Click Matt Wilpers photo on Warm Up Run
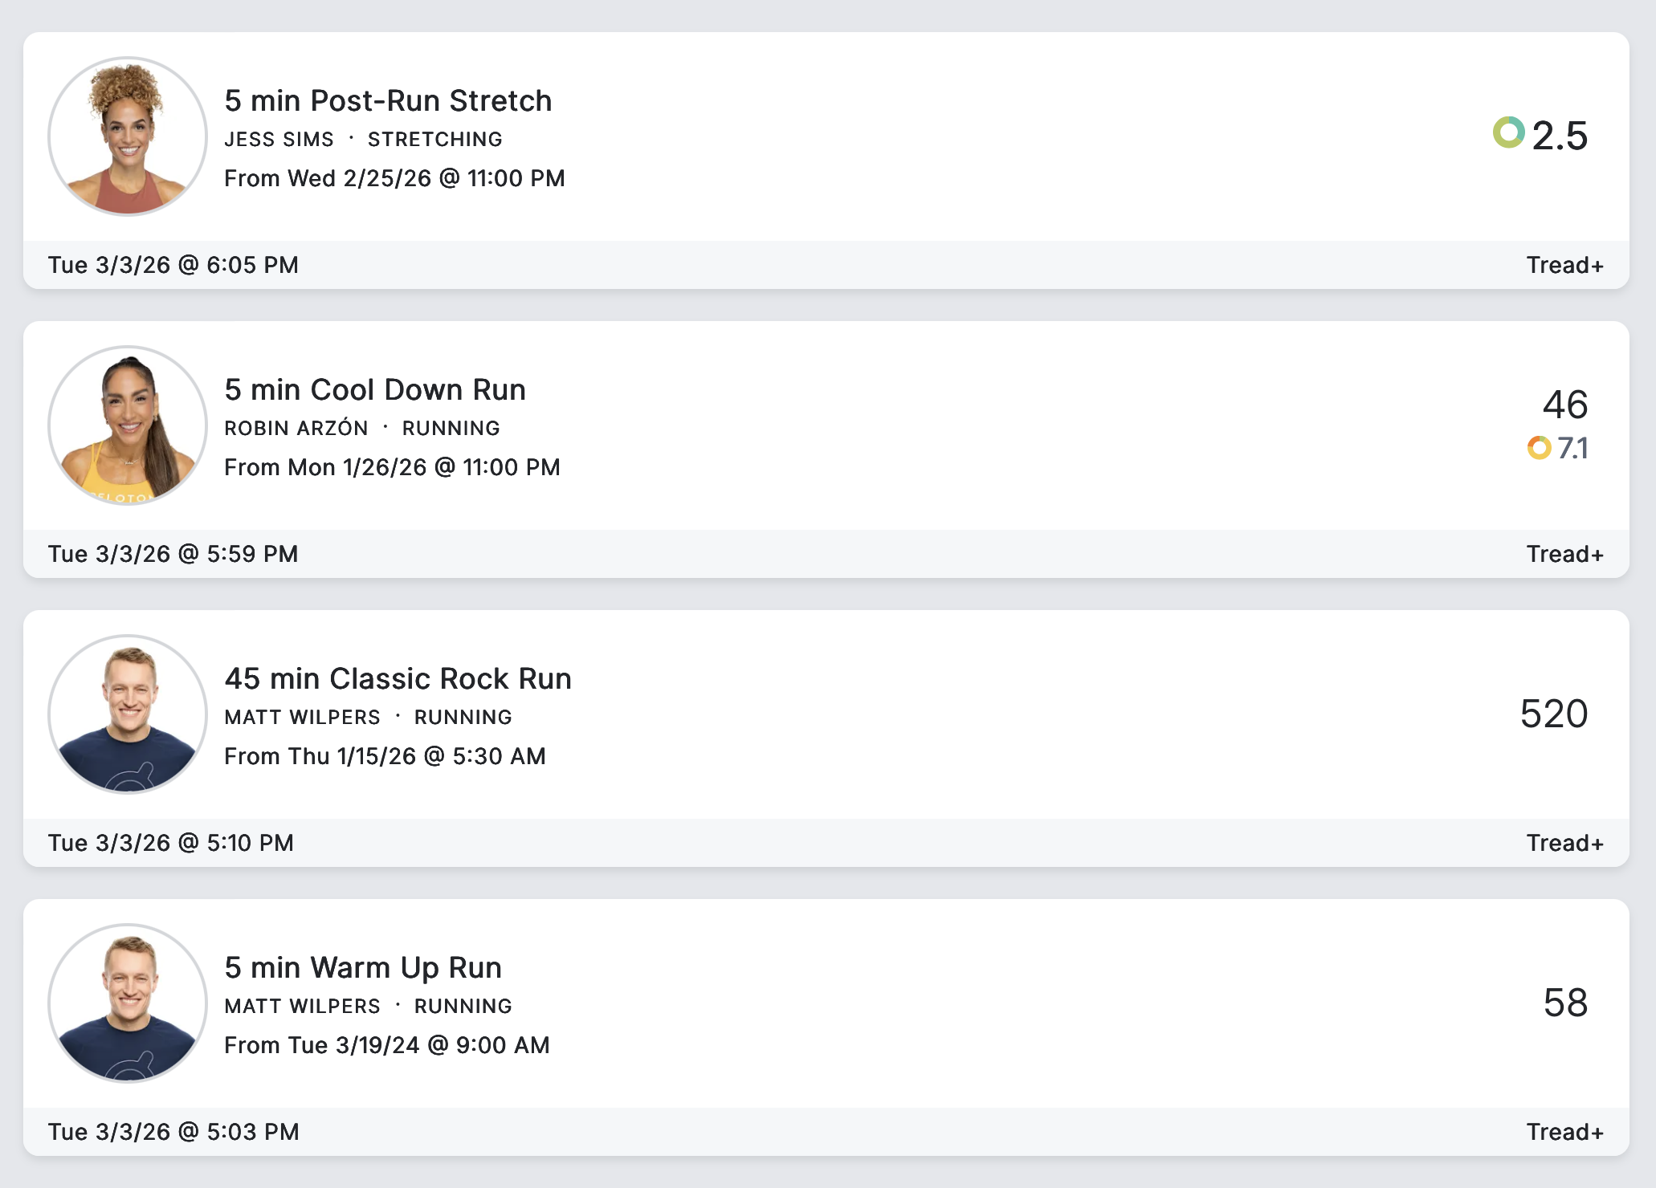The width and height of the screenshot is (1656, 1188). coord(128,1003)
